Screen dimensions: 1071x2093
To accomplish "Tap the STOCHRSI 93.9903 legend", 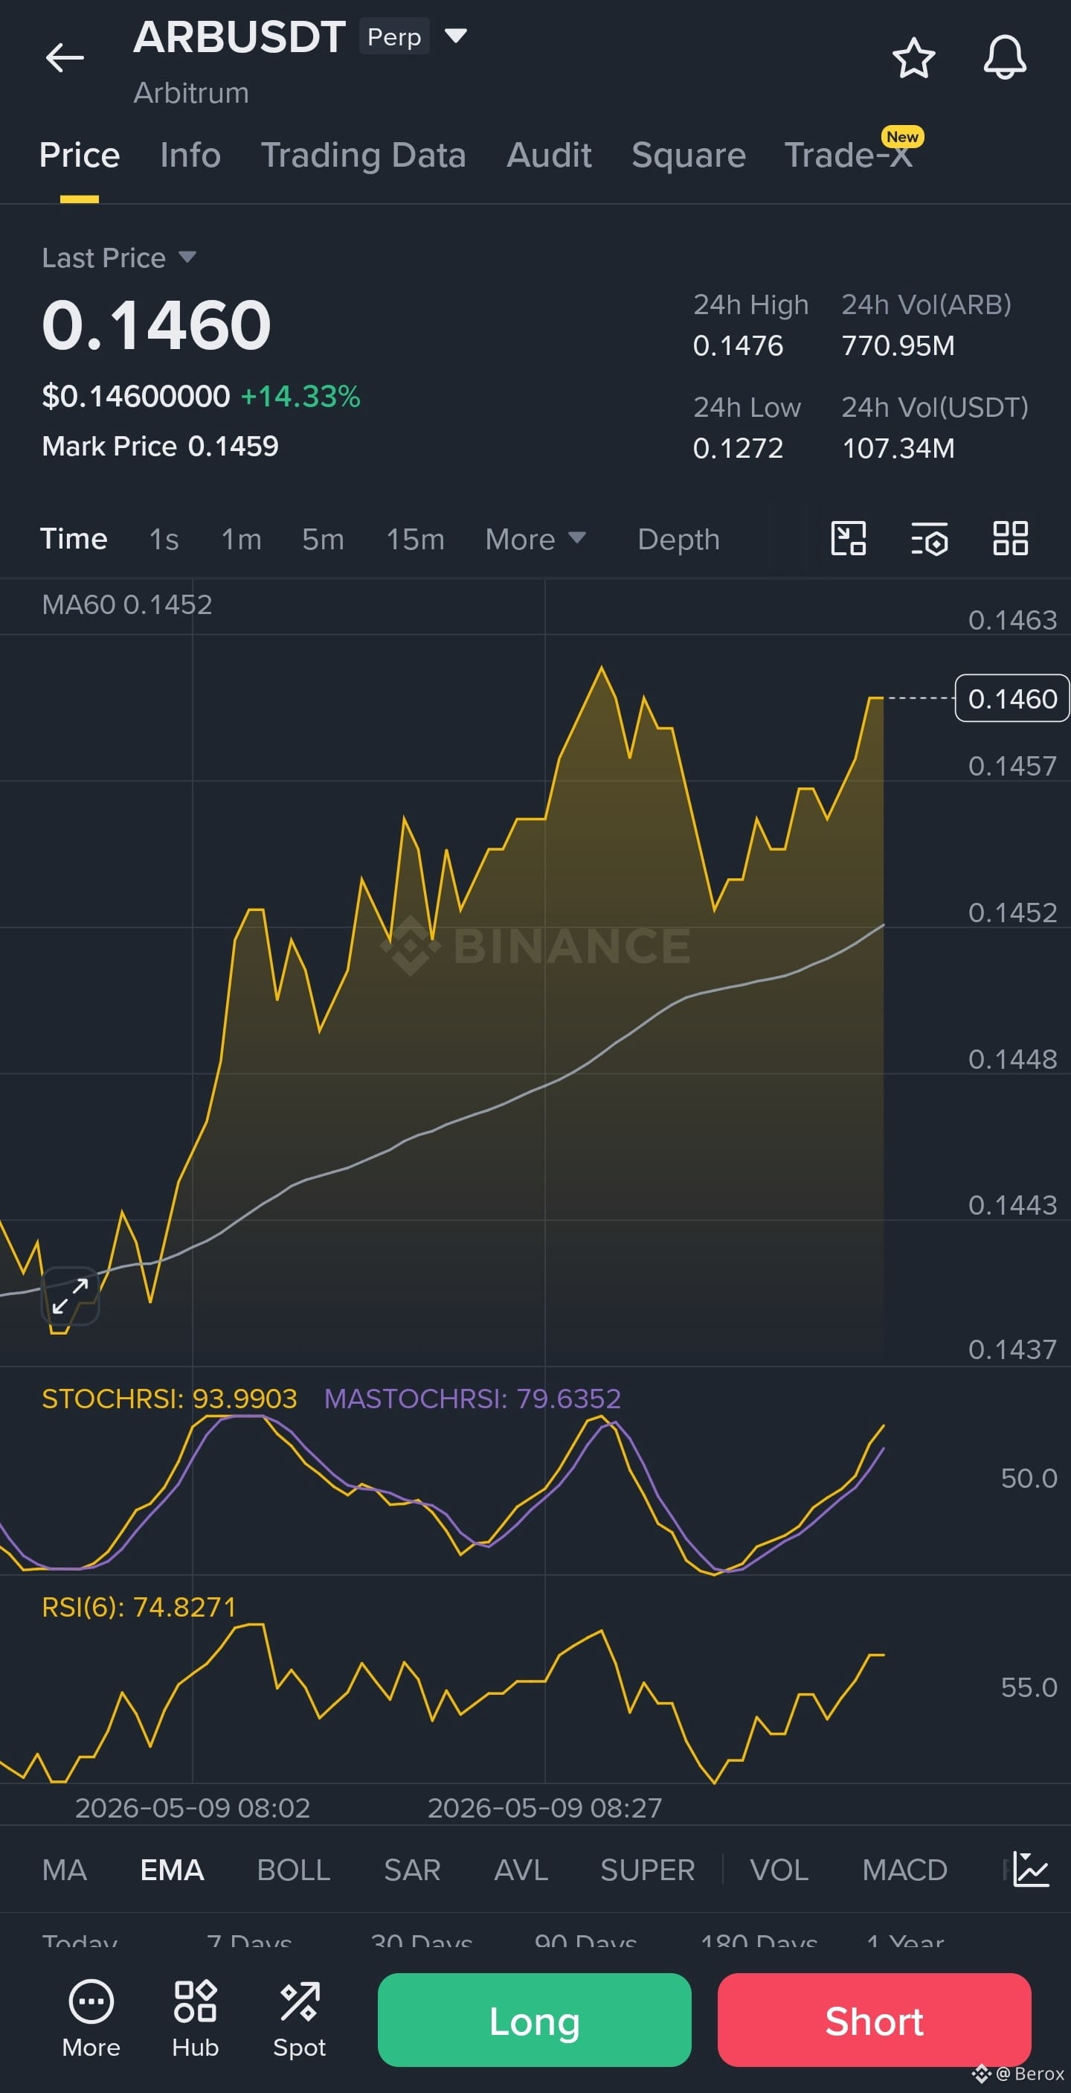I will point(169,1399).
